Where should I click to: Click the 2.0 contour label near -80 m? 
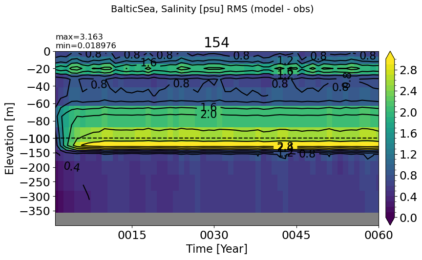[x=209, y=115]
